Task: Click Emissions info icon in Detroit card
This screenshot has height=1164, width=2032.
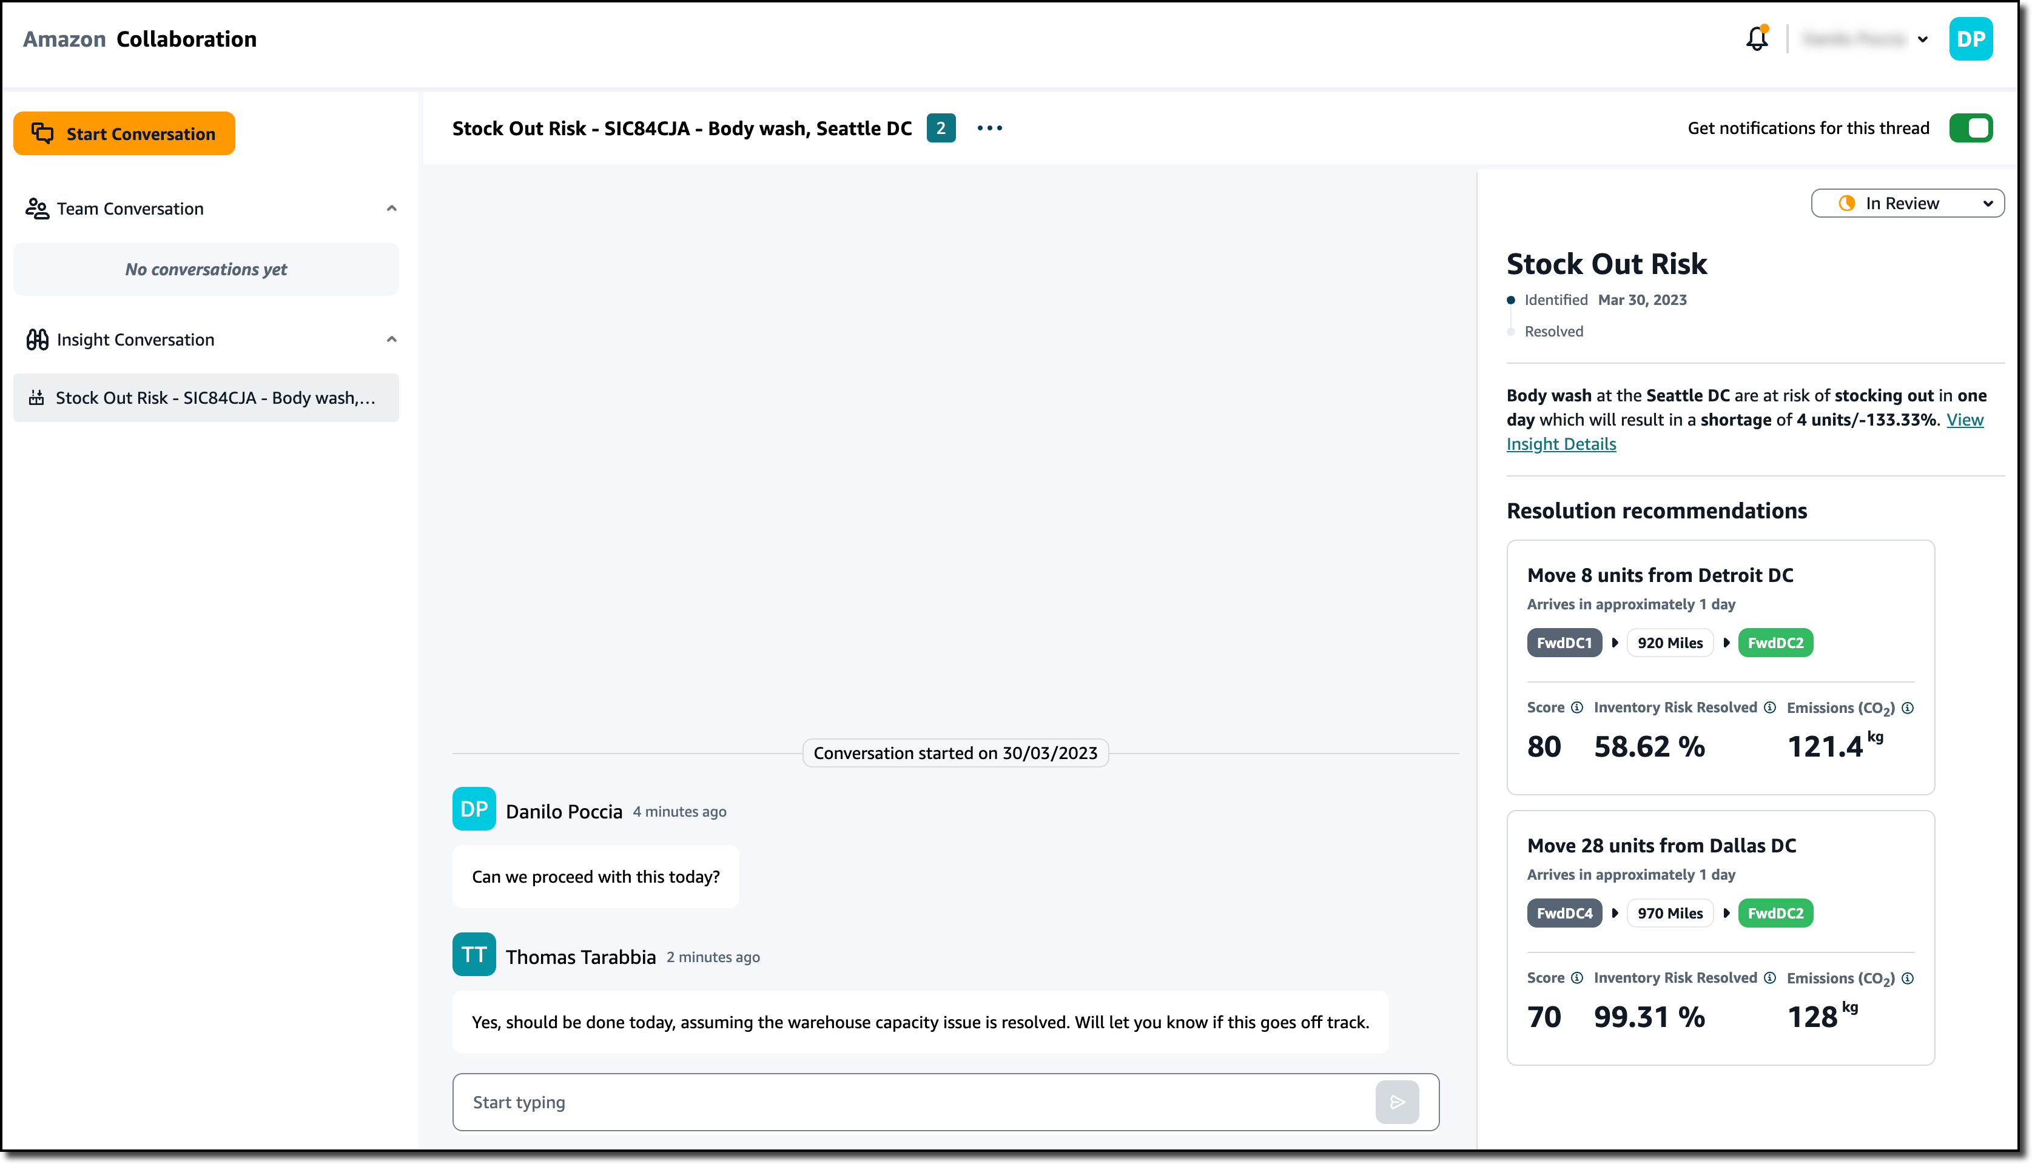Action: 1907,708
